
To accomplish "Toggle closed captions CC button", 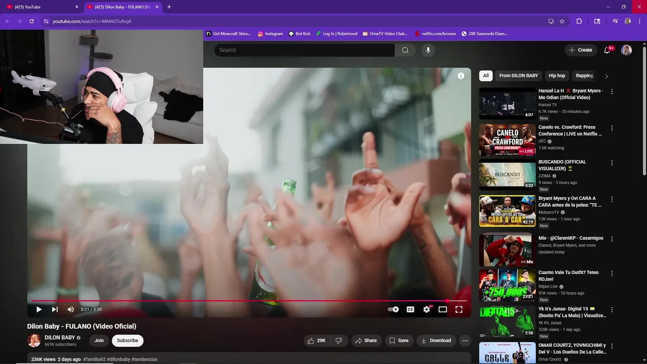I will (x=410, y=309).
